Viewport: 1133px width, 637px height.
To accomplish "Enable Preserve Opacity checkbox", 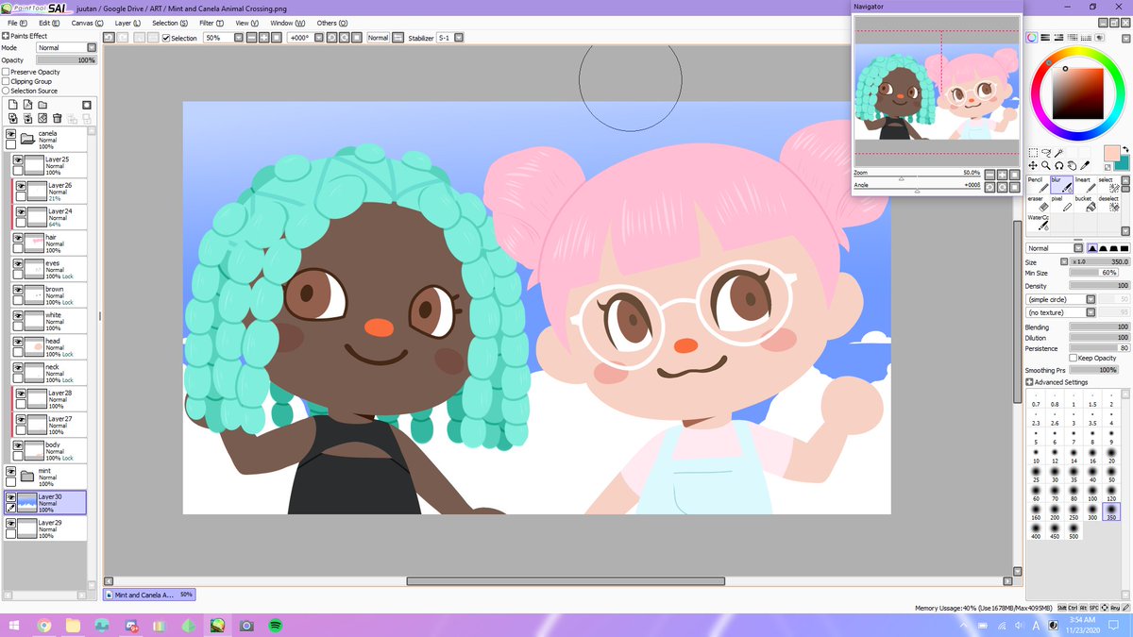I will click(6, 72).
